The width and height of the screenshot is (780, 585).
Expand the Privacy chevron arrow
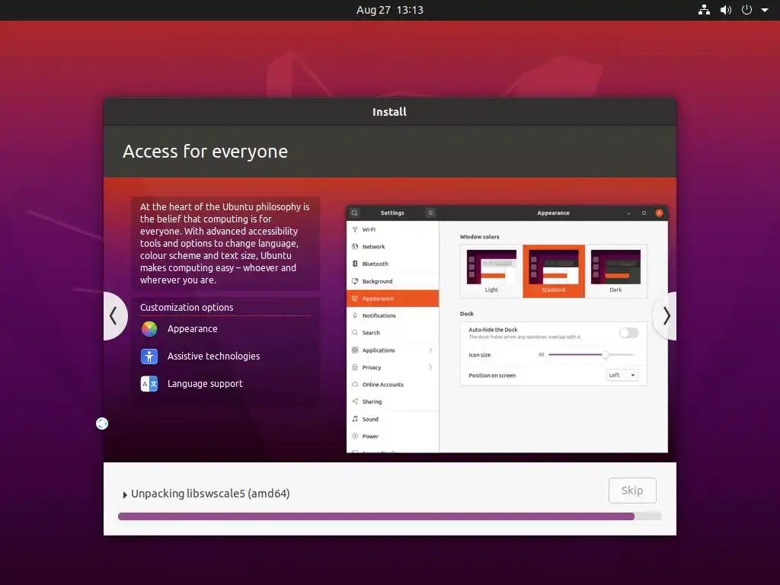click(x=430, y=368)
